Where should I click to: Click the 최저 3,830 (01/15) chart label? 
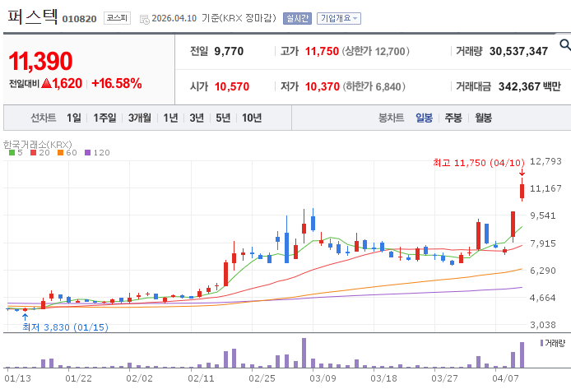tap(66, 327)
